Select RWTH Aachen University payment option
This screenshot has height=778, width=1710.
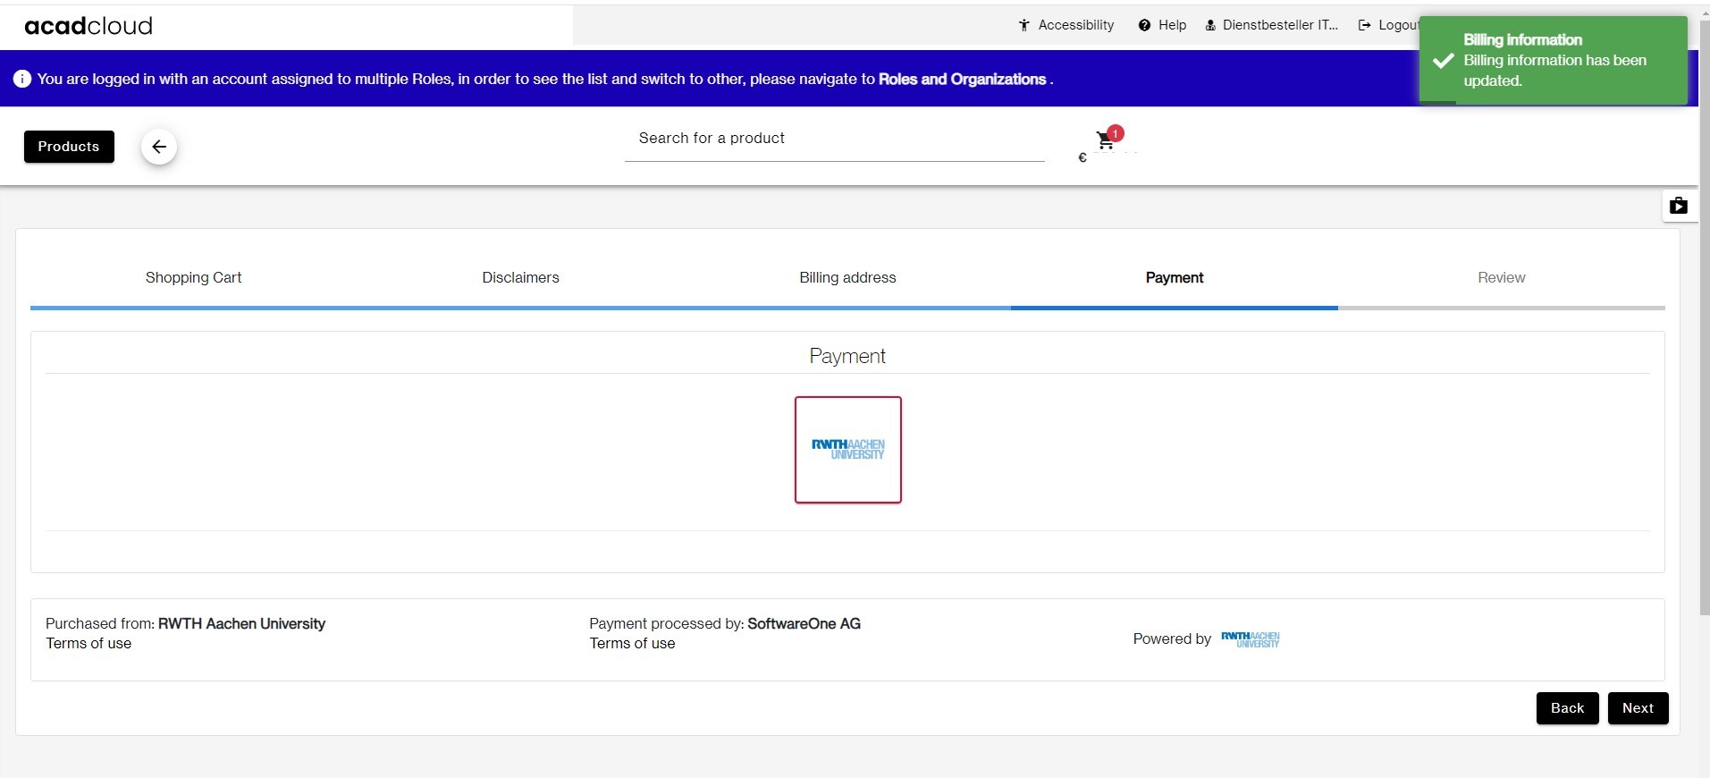coord(847,450)
